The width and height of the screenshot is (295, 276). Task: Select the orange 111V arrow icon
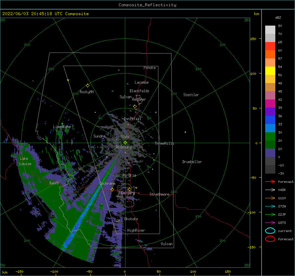click(270, 198)
